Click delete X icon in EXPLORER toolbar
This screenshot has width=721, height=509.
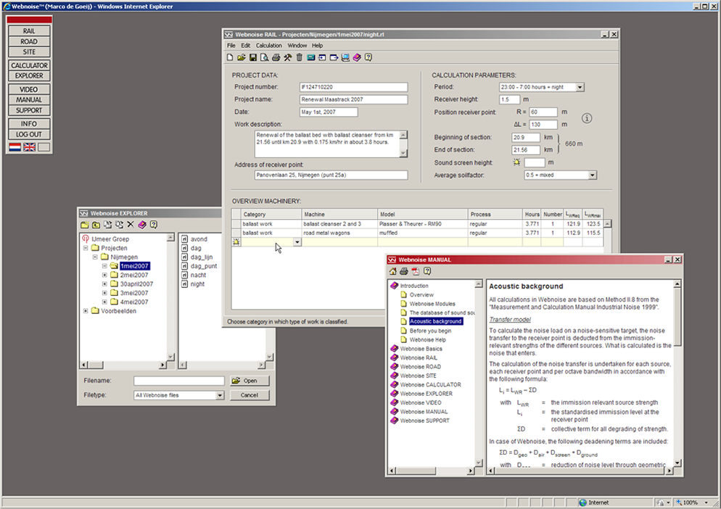coord(131,225)
